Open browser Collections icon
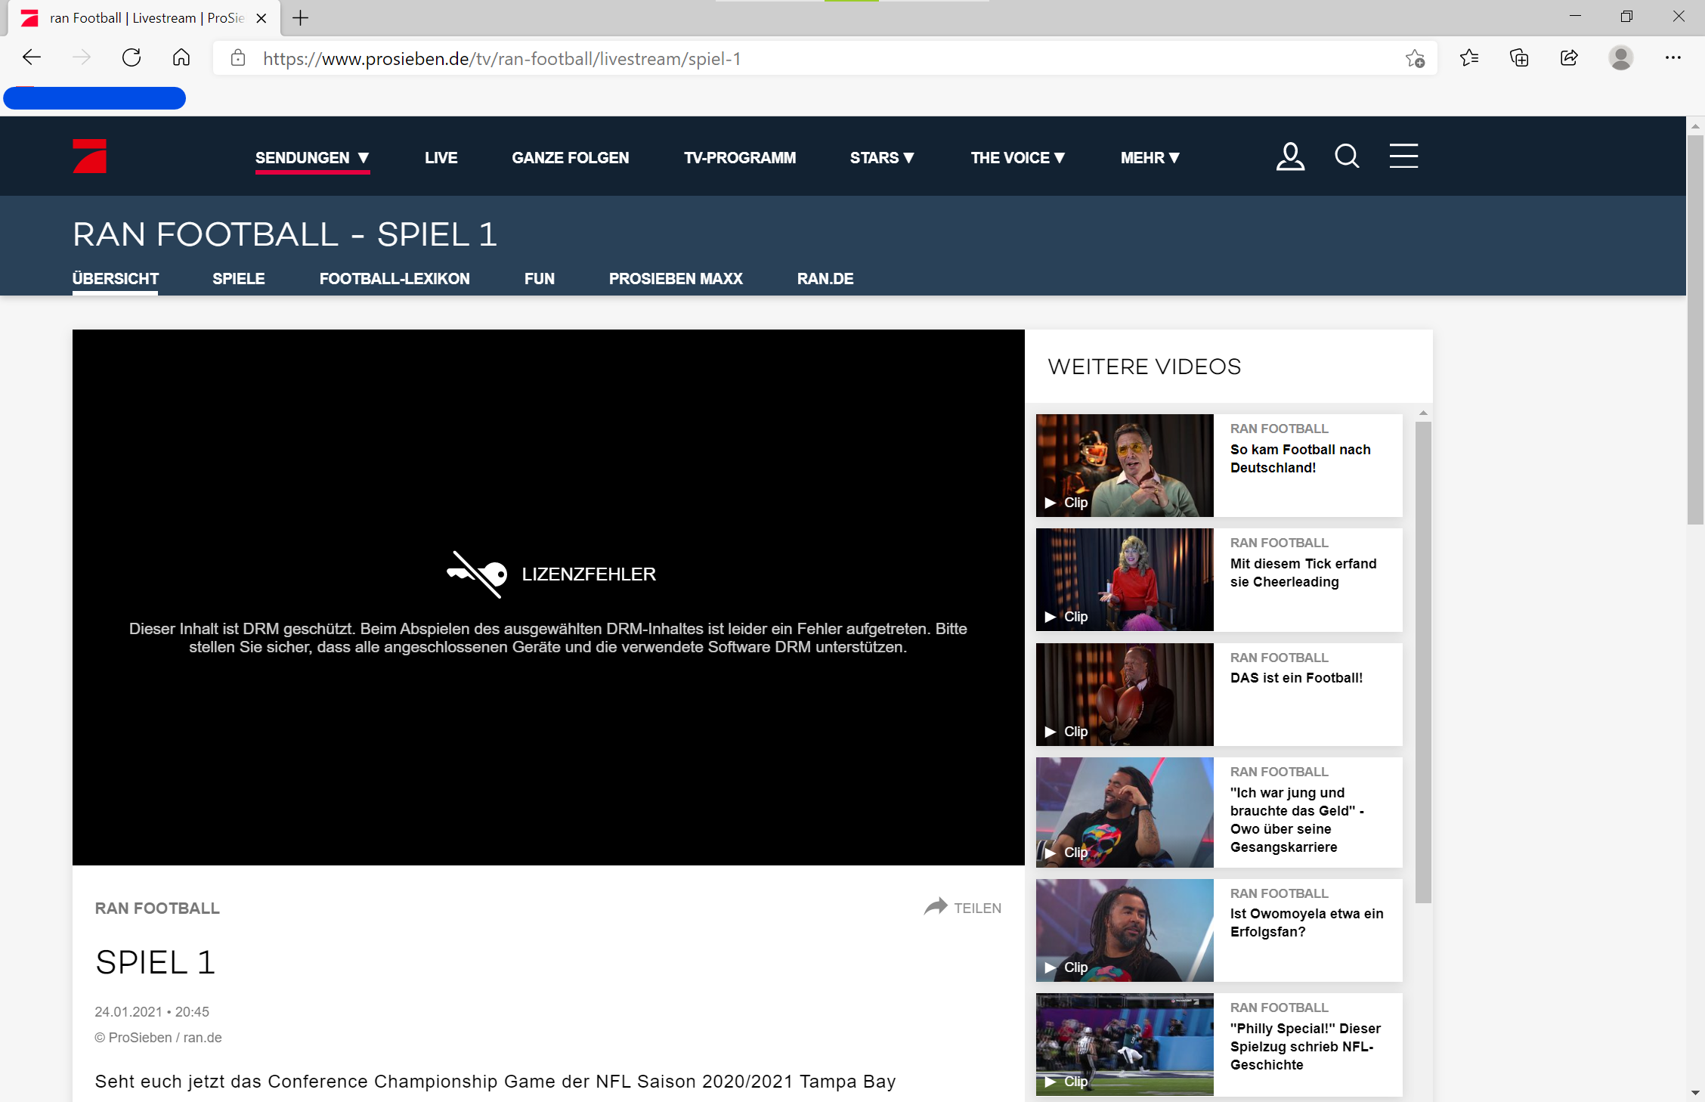Image resolution: width=1705 pixels, height=1102 pixels. pos(1519,58)
